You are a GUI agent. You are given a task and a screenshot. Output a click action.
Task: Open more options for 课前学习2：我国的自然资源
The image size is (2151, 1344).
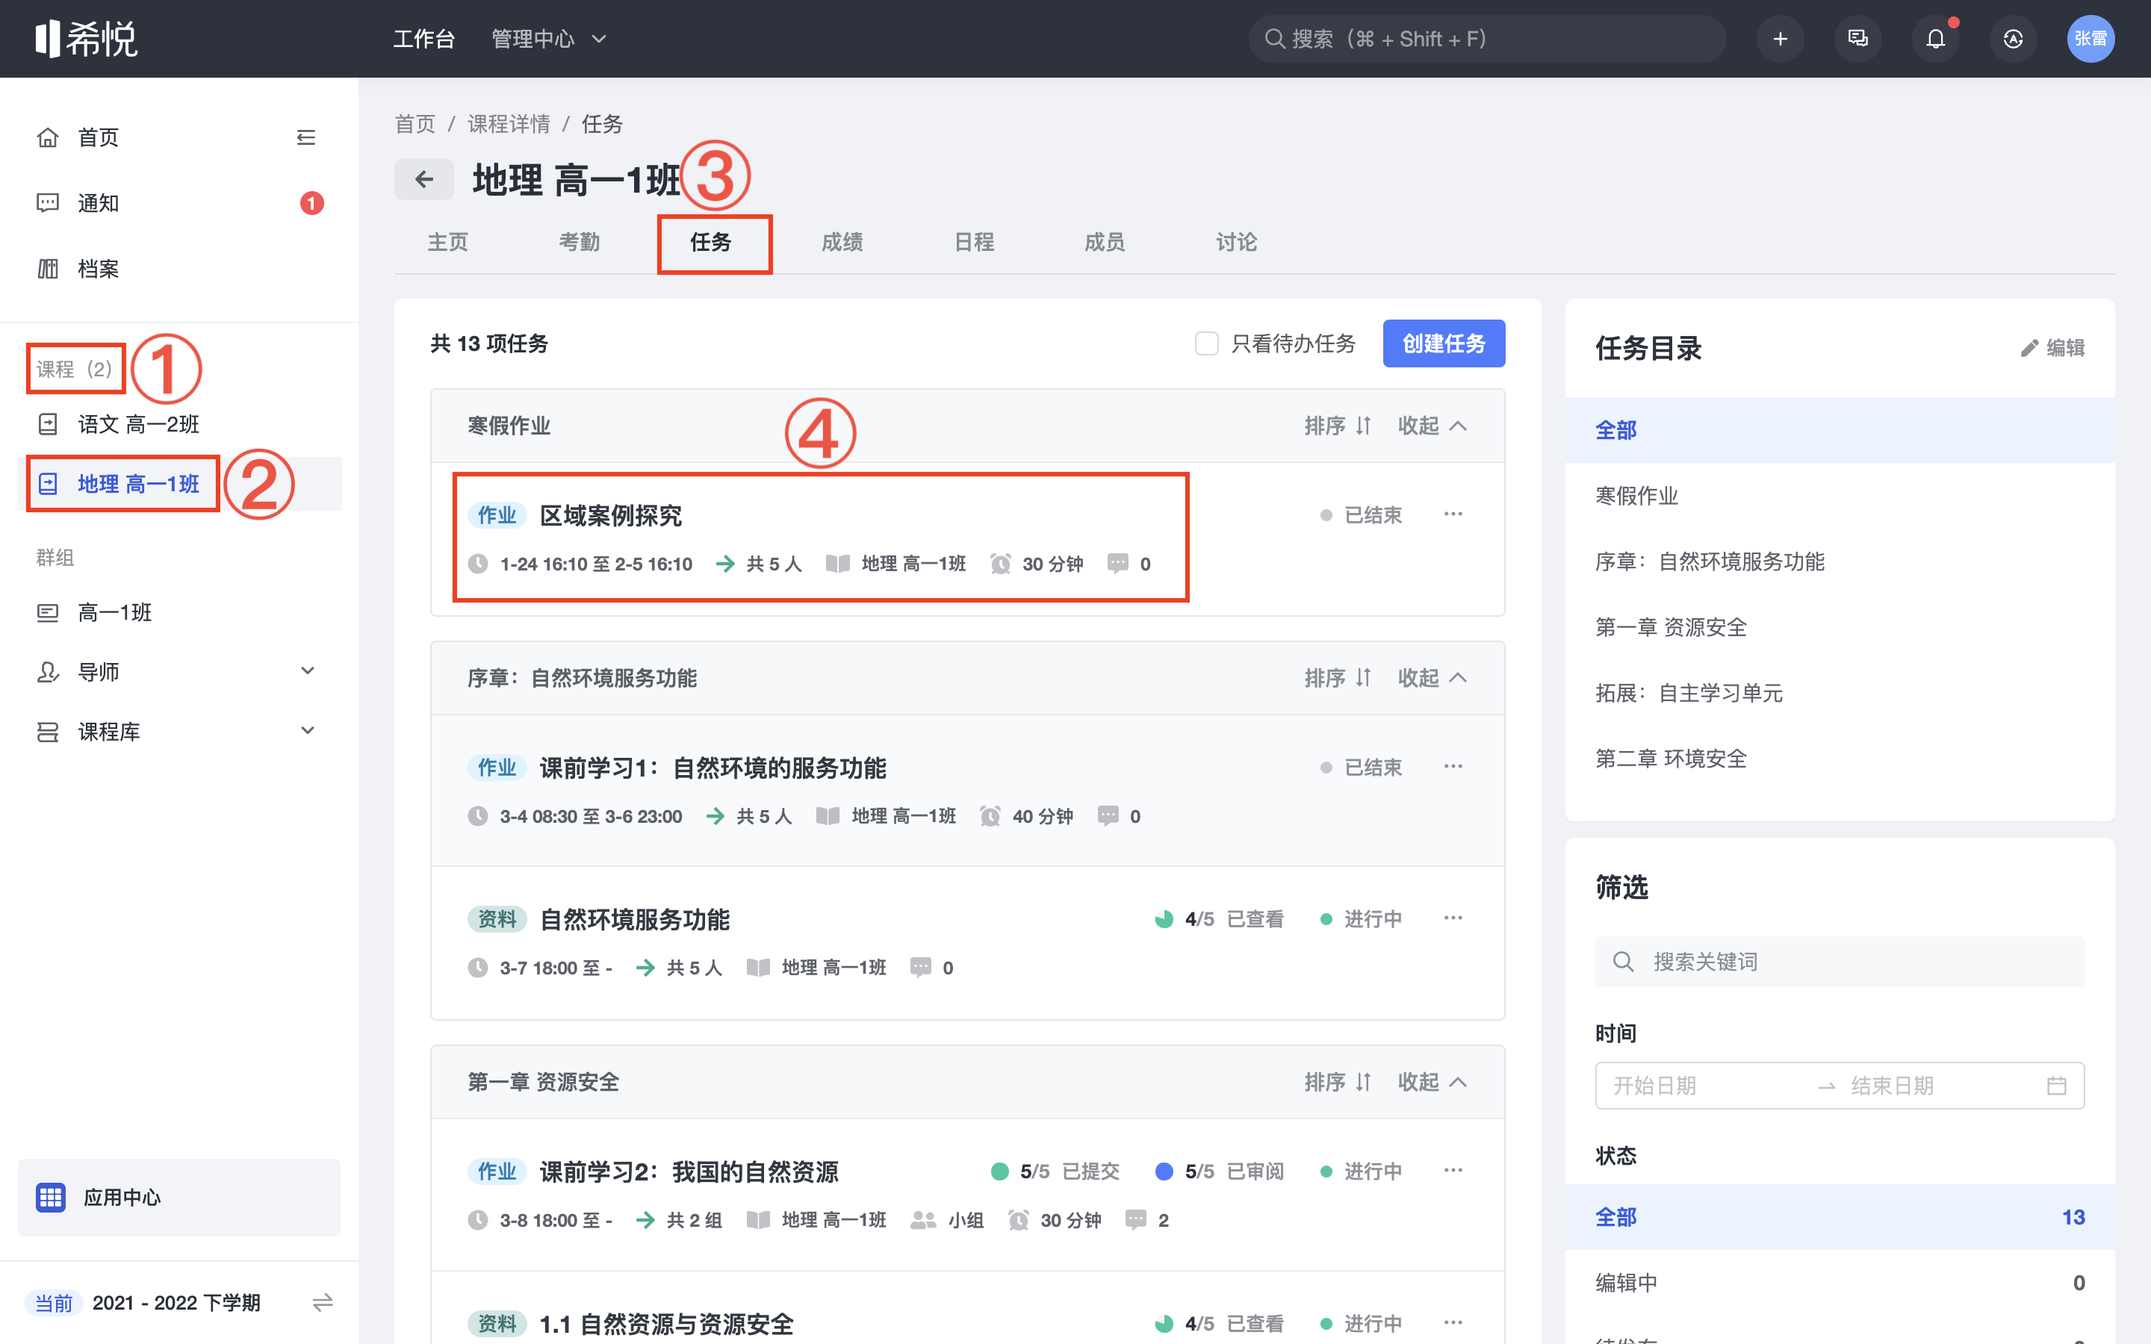pos(1453,1171)
